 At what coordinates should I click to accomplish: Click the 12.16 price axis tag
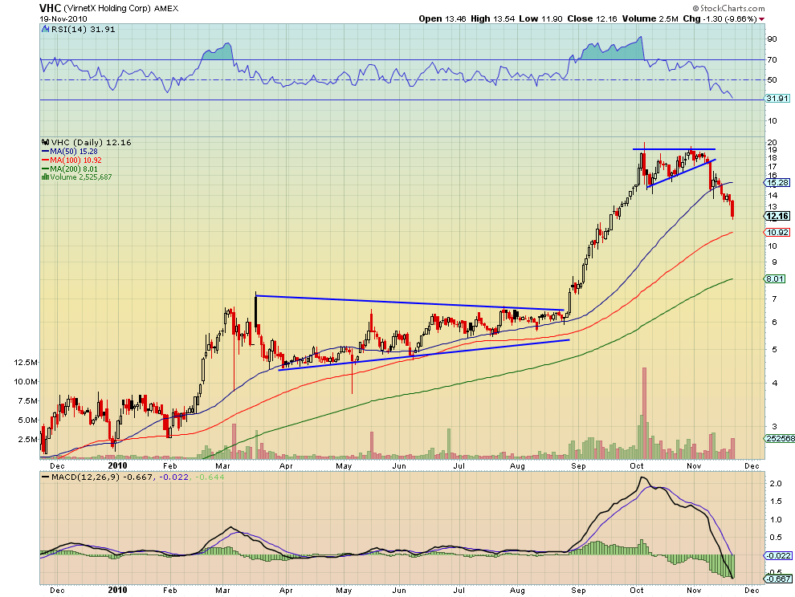(x=777, y=217)
